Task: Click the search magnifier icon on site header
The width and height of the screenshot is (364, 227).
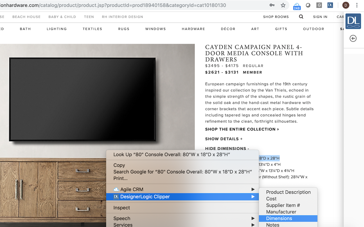Action: pyautogui.click(x=301, y=17)
